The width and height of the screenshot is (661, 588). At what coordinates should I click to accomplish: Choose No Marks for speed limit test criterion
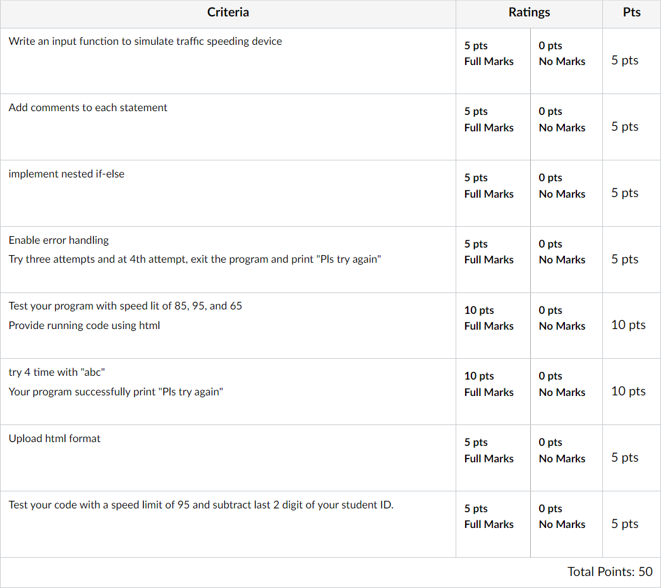[x=566, y=326]
